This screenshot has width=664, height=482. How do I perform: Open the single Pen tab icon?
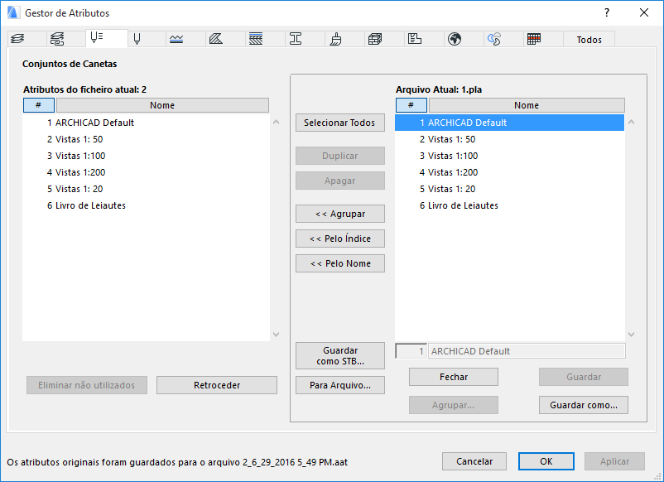coord(137,39)
